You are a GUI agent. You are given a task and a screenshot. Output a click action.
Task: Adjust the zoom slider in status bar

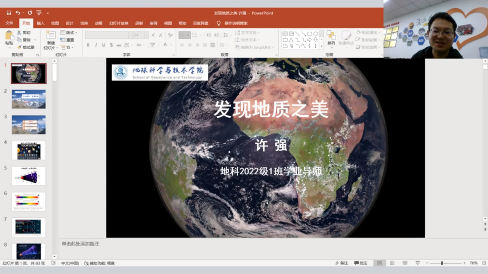pos(442,263)
